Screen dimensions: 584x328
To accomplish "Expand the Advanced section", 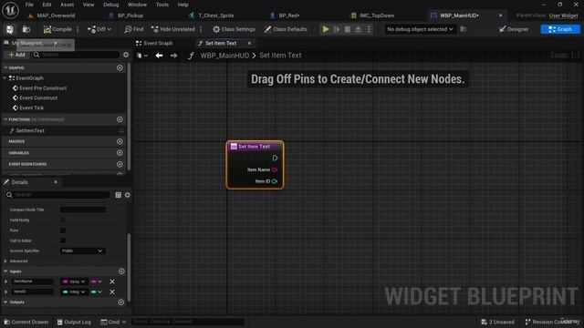I will 5,261.
